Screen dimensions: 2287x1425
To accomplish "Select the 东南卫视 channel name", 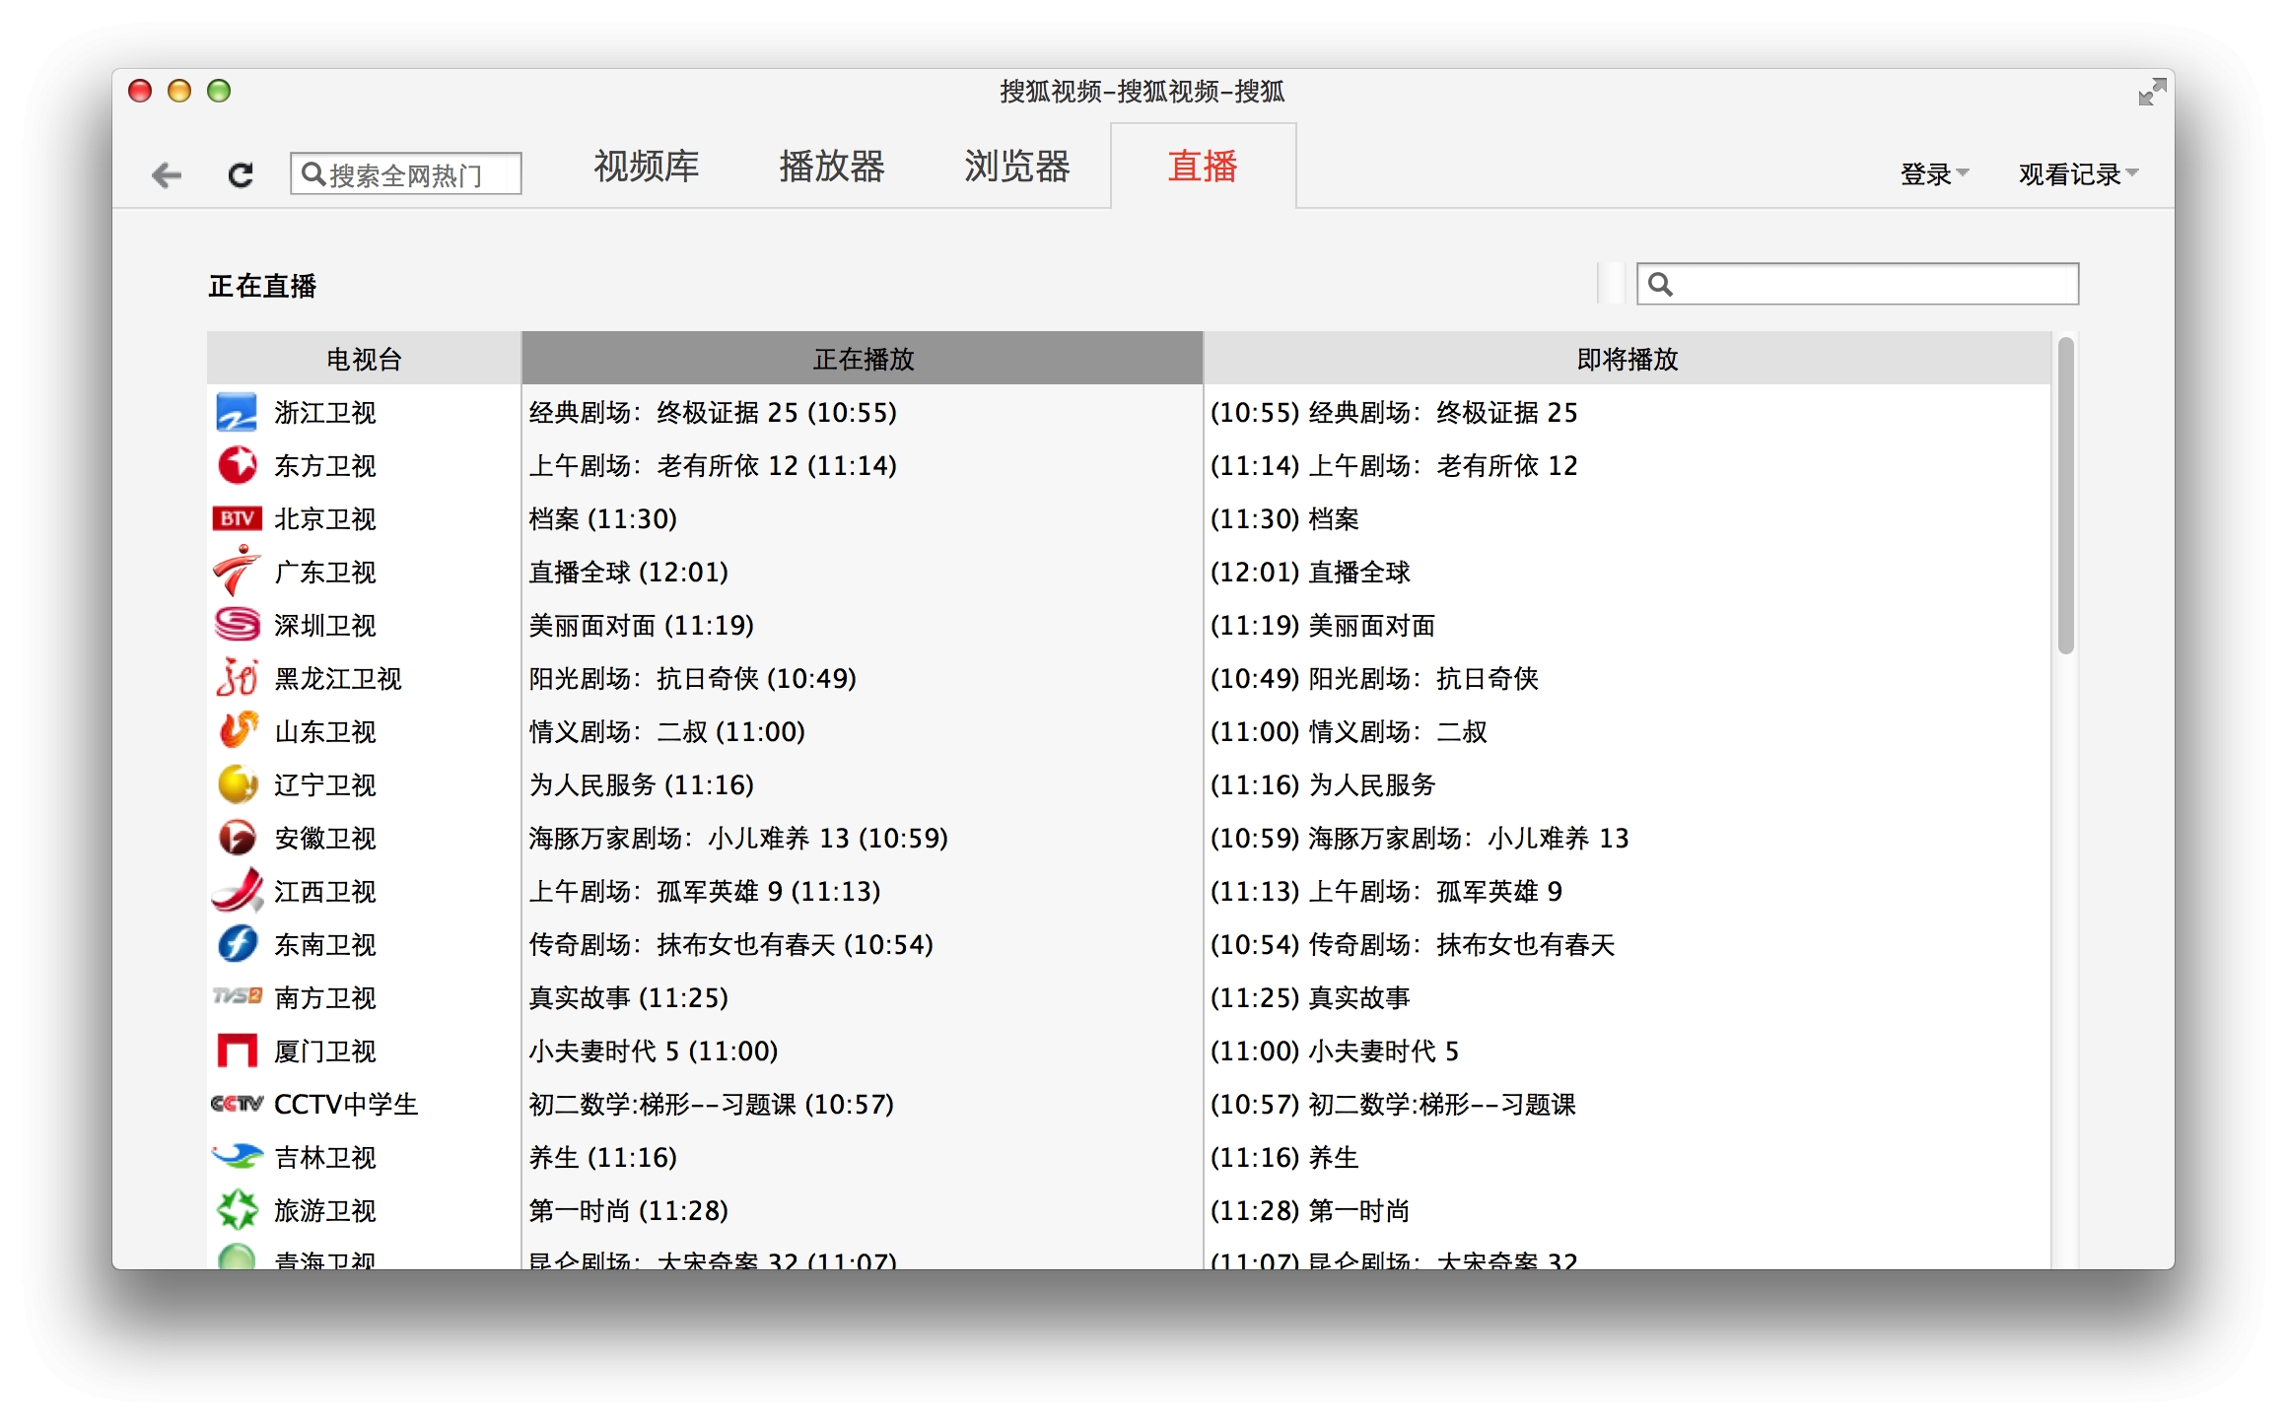I will 324,945.
